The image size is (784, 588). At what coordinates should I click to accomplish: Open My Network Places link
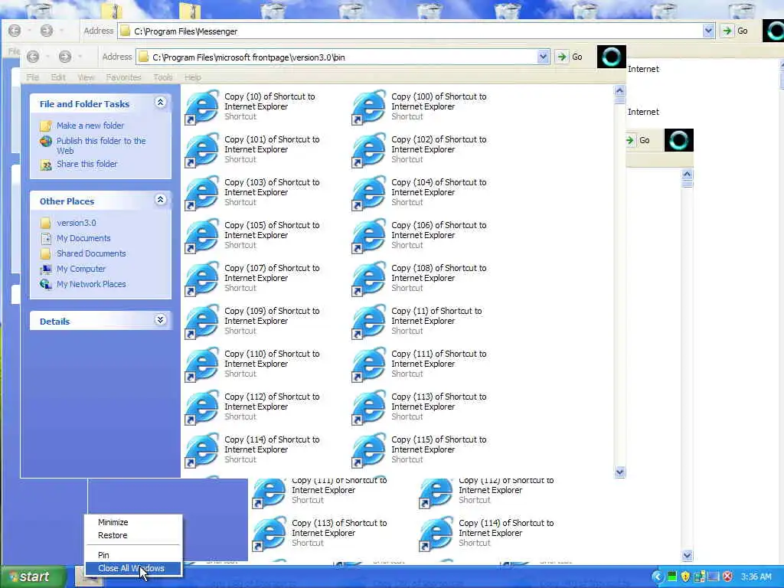click(91, 284)
